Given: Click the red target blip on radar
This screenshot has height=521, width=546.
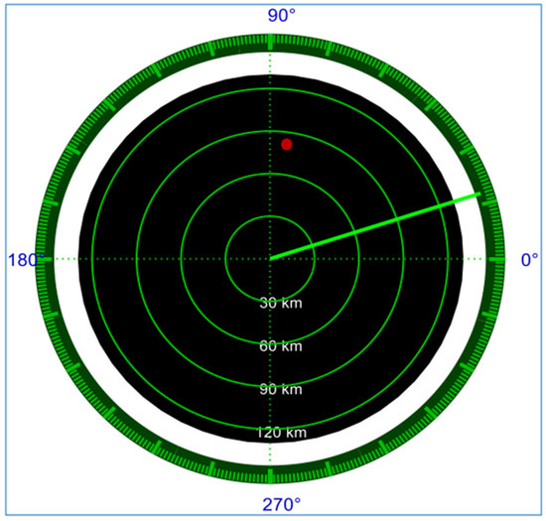Looking at the screenshot, I should pyautogui.click(x=286, y=144).
